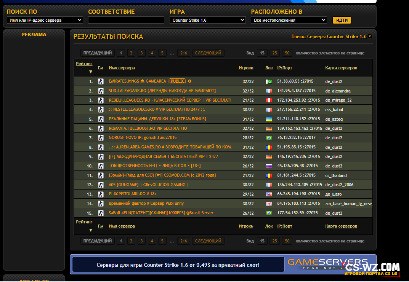
Task: Click the Brazil flag icon in row 15
Action: [269, 213]
